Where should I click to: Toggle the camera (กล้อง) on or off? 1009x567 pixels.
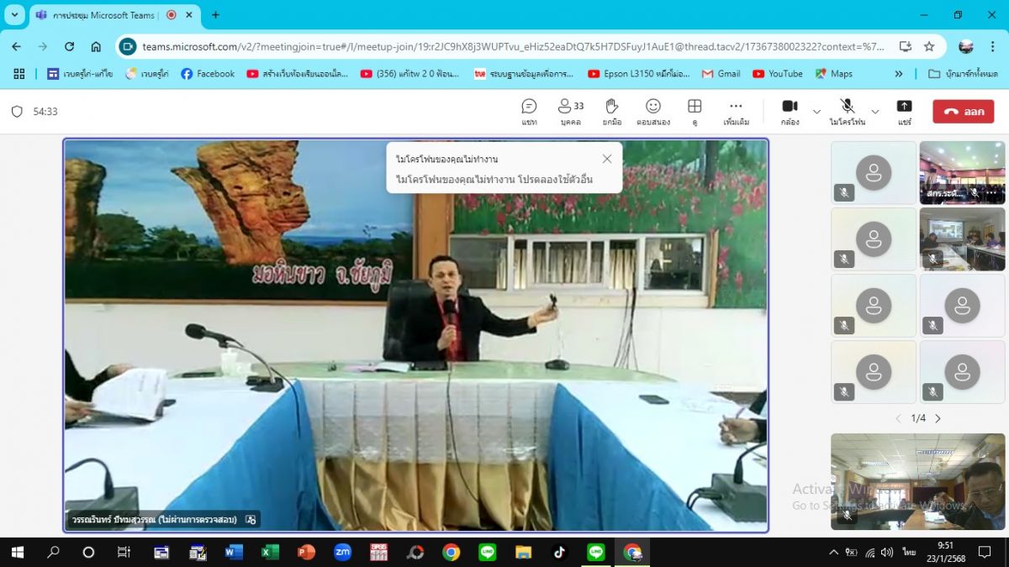point(790,112)
